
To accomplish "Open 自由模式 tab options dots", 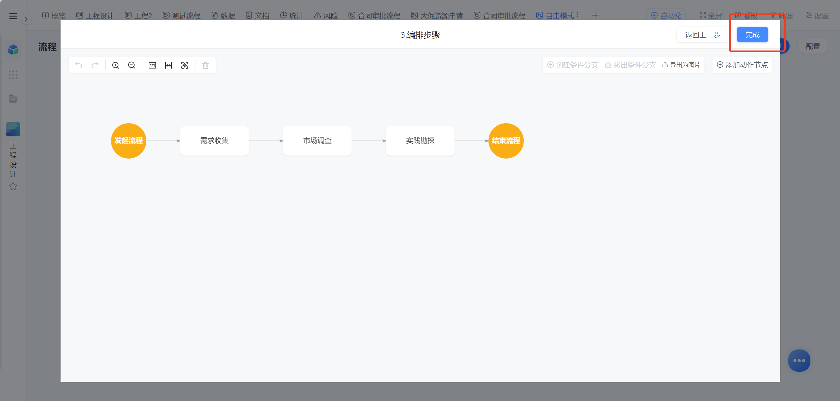I will (x=578, y=15).
